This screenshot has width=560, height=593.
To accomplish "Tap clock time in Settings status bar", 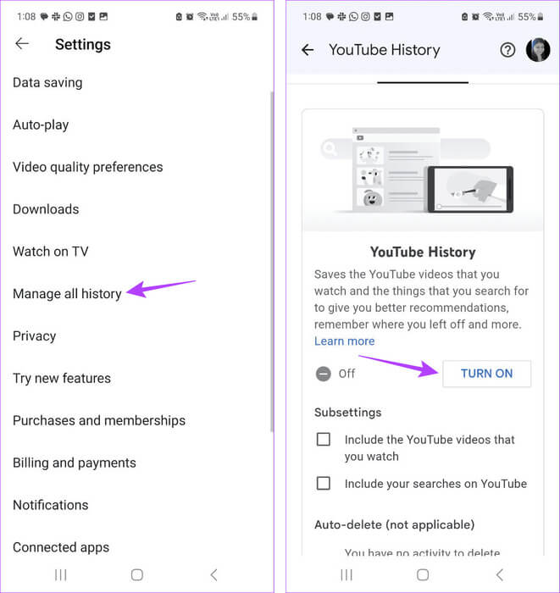I will pos(26,17).
